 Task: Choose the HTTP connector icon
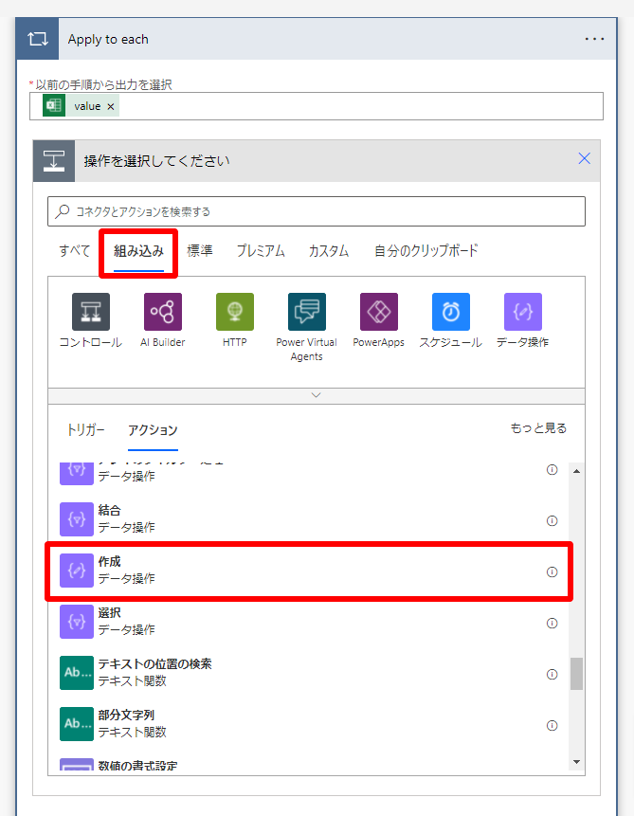[x=235, y=312]
